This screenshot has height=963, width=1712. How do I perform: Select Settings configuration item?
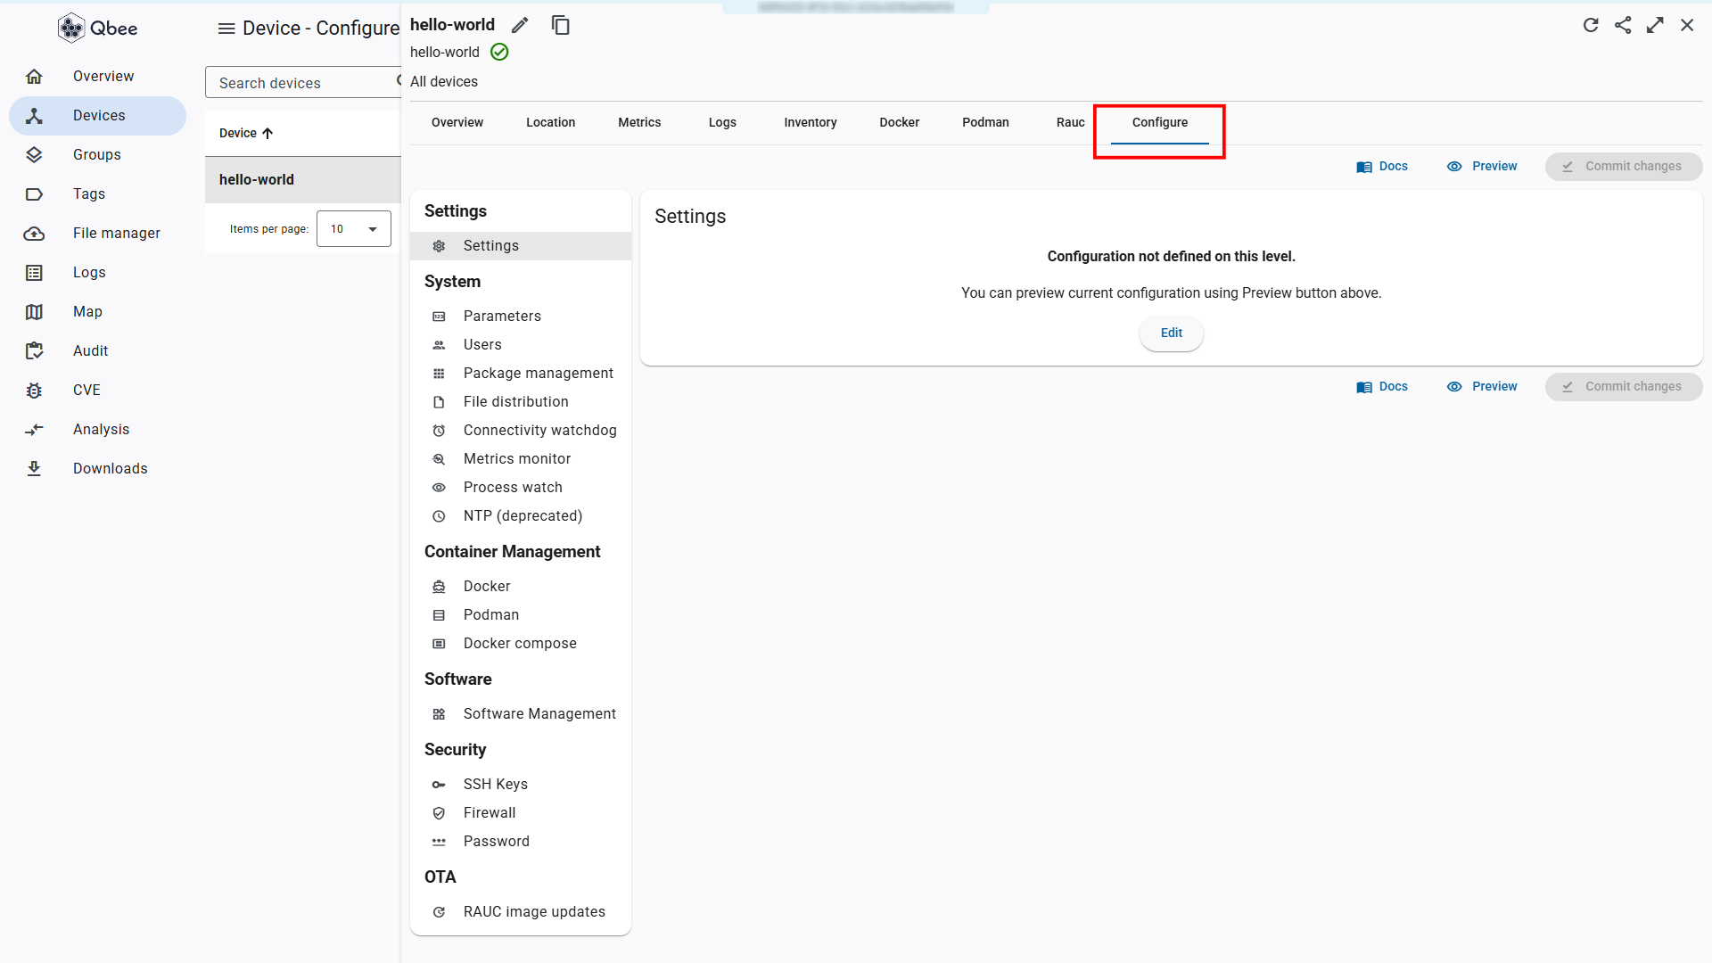coord(521,246)
